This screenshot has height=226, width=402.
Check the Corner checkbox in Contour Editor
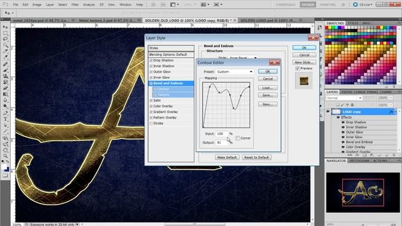click(237, 138)
